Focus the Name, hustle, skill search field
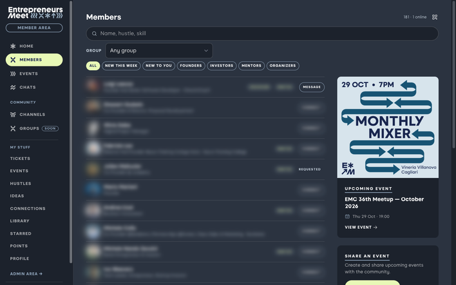Screen dimensions: 456x285 pyautogui.click(x=262, y=34)
